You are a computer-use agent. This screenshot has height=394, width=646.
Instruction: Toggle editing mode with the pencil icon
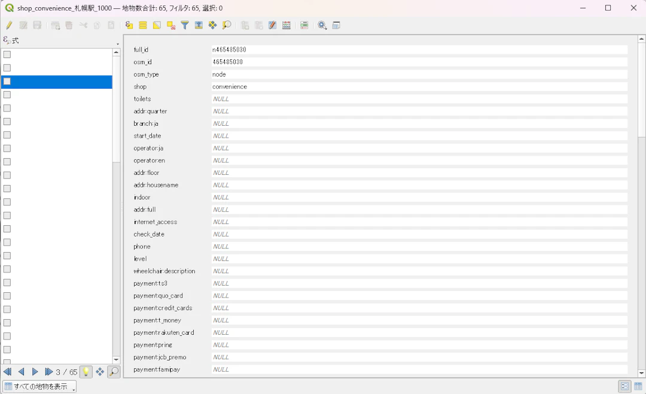click(x=9, y=25)
